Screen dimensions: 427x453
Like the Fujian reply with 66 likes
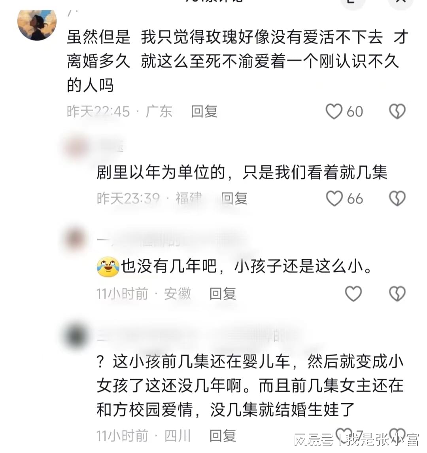point(334,199)
